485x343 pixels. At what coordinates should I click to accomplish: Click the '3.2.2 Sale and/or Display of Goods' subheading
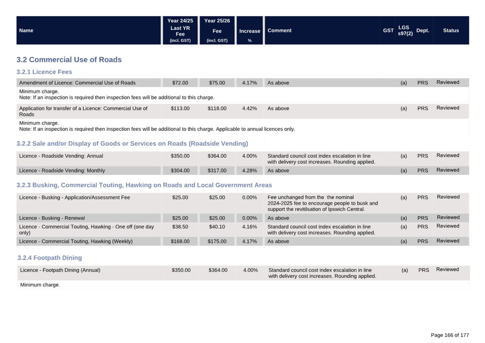coord(132,144)
